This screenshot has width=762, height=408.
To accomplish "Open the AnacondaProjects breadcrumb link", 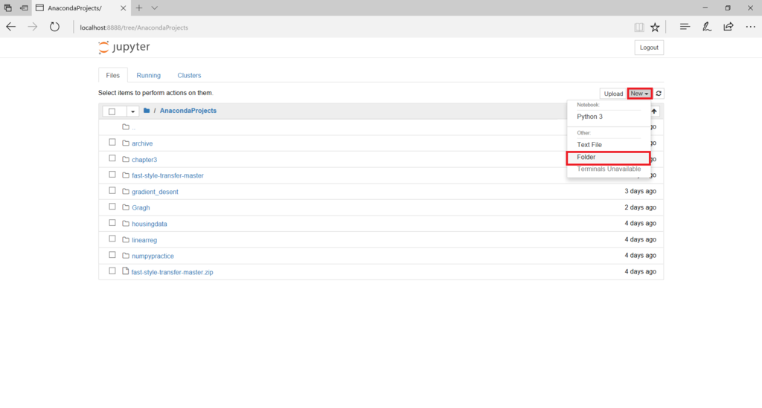I will point(188,111).
